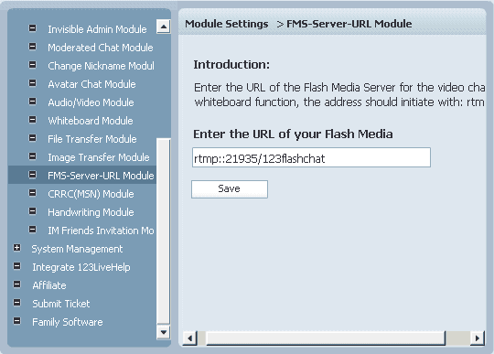Click the minus icon beside Whiteboard Module

coord(32,120)
